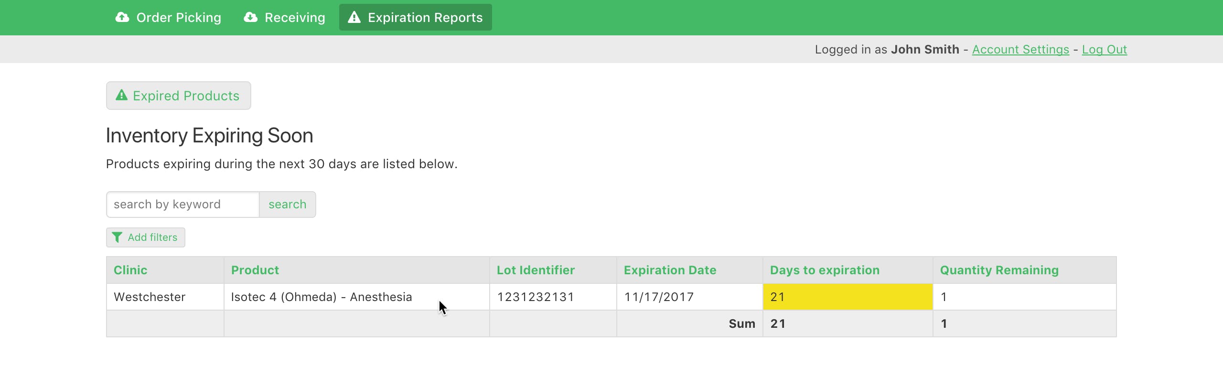The image size is (1223, 388).
Task: Sort by Expiration Date header
Action: (670, 269)
